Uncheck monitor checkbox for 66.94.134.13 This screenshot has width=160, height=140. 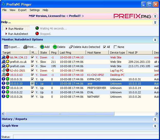pyautogui.click(x=32, y=57)
